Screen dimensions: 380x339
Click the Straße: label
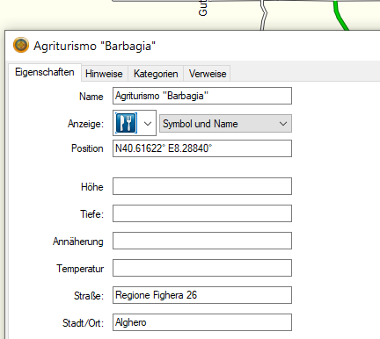(89, 296)
